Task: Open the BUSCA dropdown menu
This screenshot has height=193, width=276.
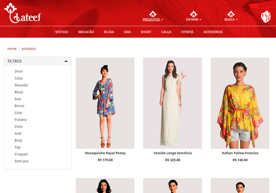Action: coord(231,20)
